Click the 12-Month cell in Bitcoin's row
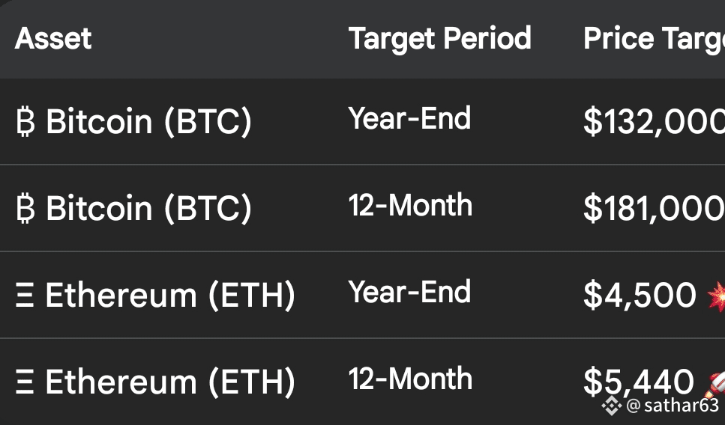The image size is (725, 425). click(x=410, y=205)
